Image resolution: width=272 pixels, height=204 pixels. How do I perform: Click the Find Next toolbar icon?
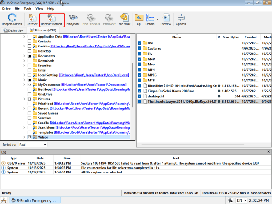click(109, 19)
